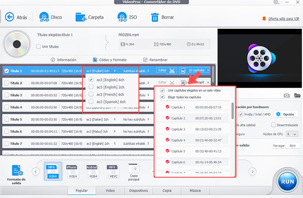The width and height of the screenshot is (303, 198).
Task: Uncheck the Título 1 checkbox
Action: (7, 71)
